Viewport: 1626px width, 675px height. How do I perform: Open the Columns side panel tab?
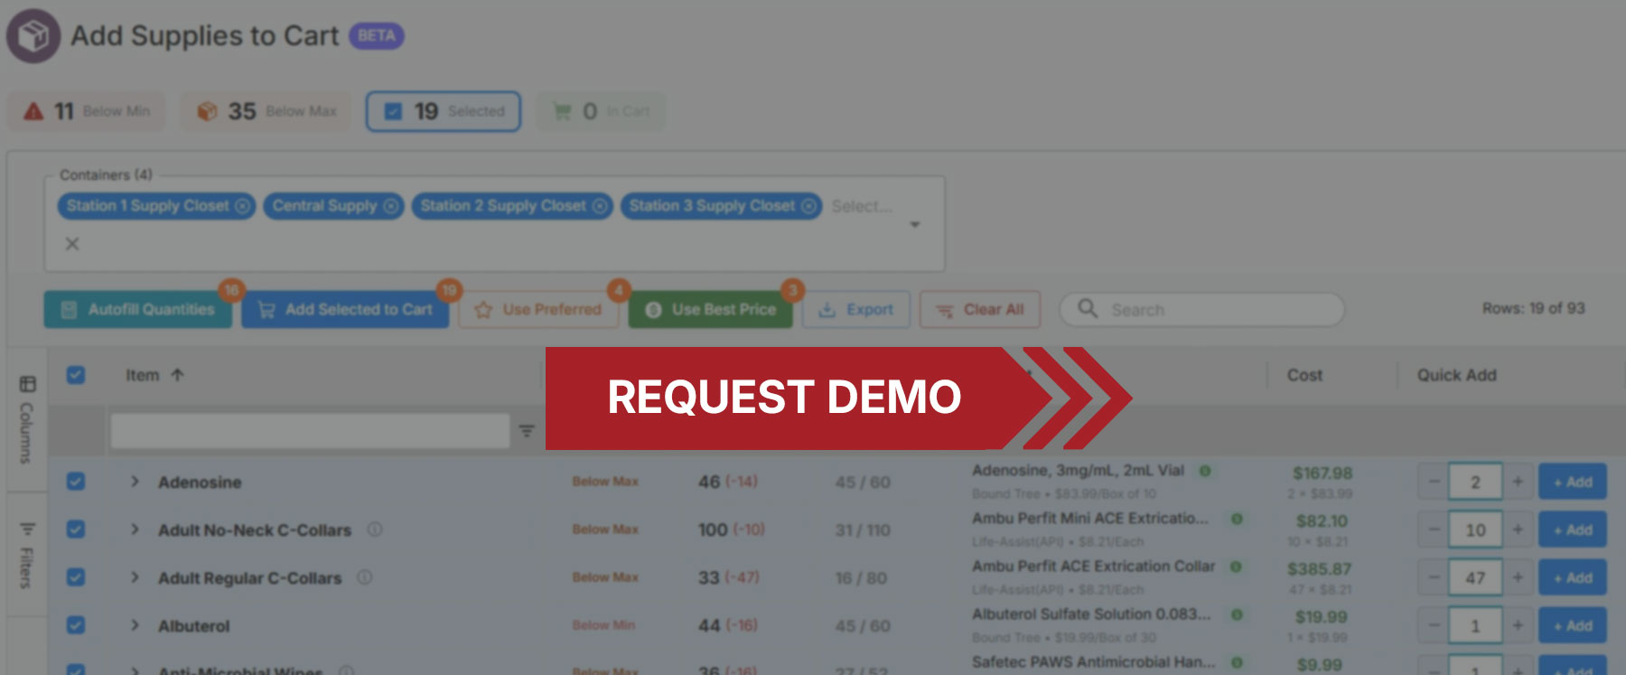click(x=27, y=420)
